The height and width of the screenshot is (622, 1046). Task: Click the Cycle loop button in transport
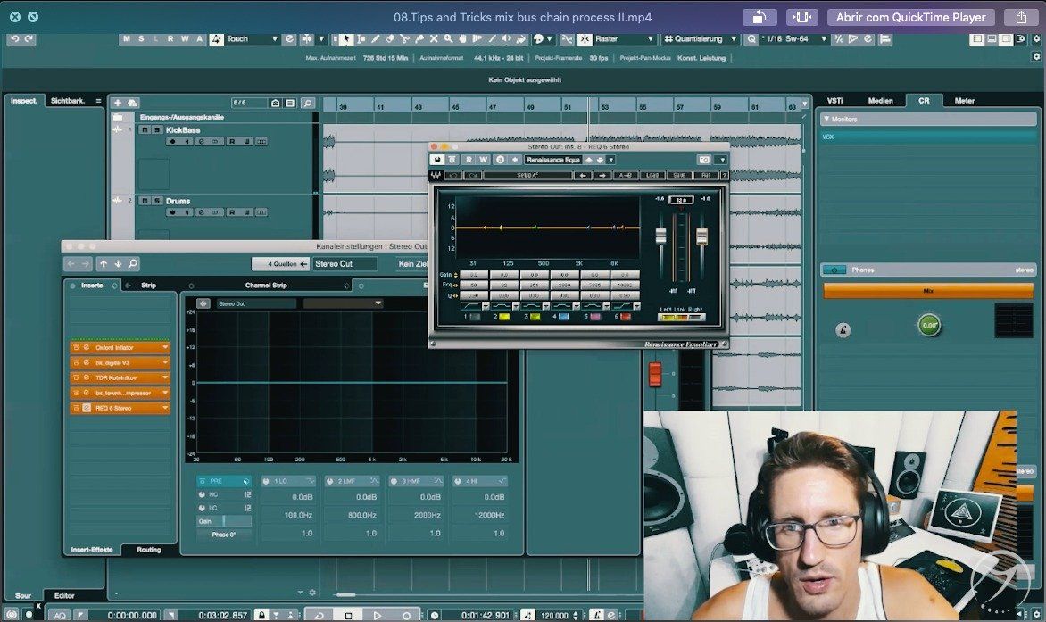(320, 615)
